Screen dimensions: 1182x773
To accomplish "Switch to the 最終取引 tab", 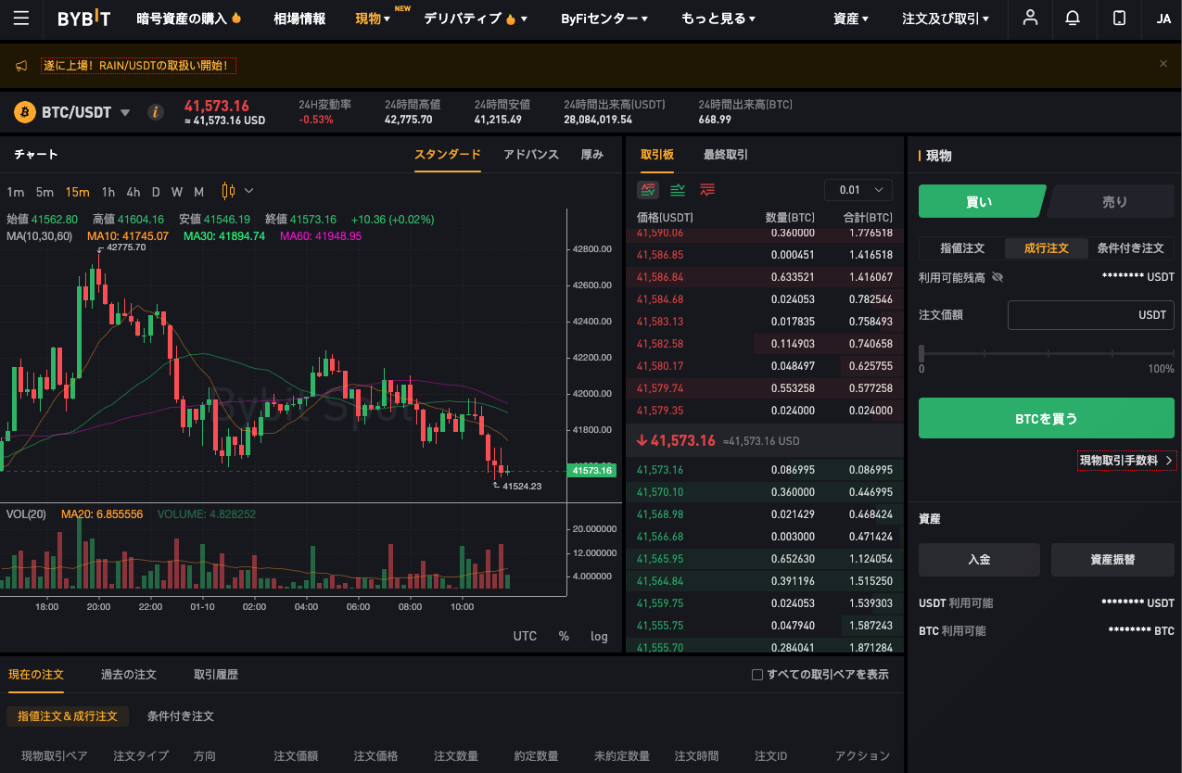I will pyautogui.click(x=725, y=155).
